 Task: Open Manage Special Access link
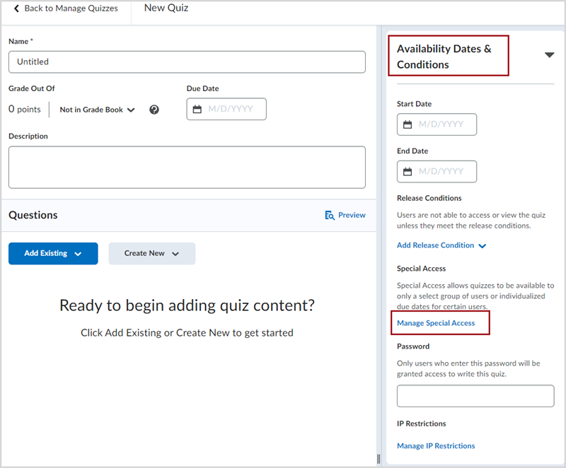click(x=436, y=323)
